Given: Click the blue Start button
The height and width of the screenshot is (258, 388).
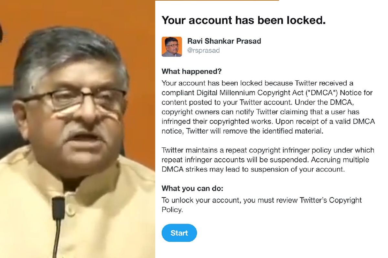Looking at the screenshot, I should [x=179, y=233].
